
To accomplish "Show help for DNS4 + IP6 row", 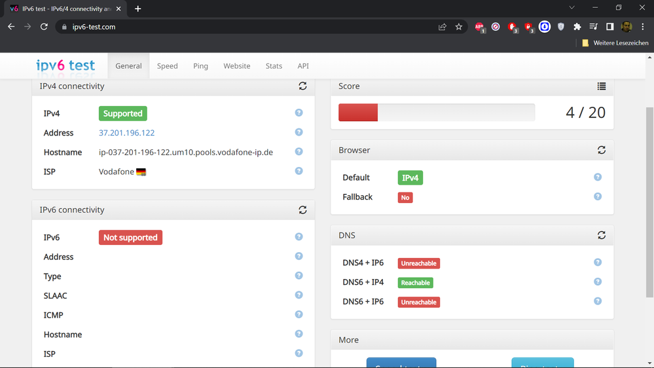I will click(597, 262).
